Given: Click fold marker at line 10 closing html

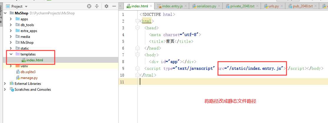Looking at the screenshot, I should pos(137,75).
